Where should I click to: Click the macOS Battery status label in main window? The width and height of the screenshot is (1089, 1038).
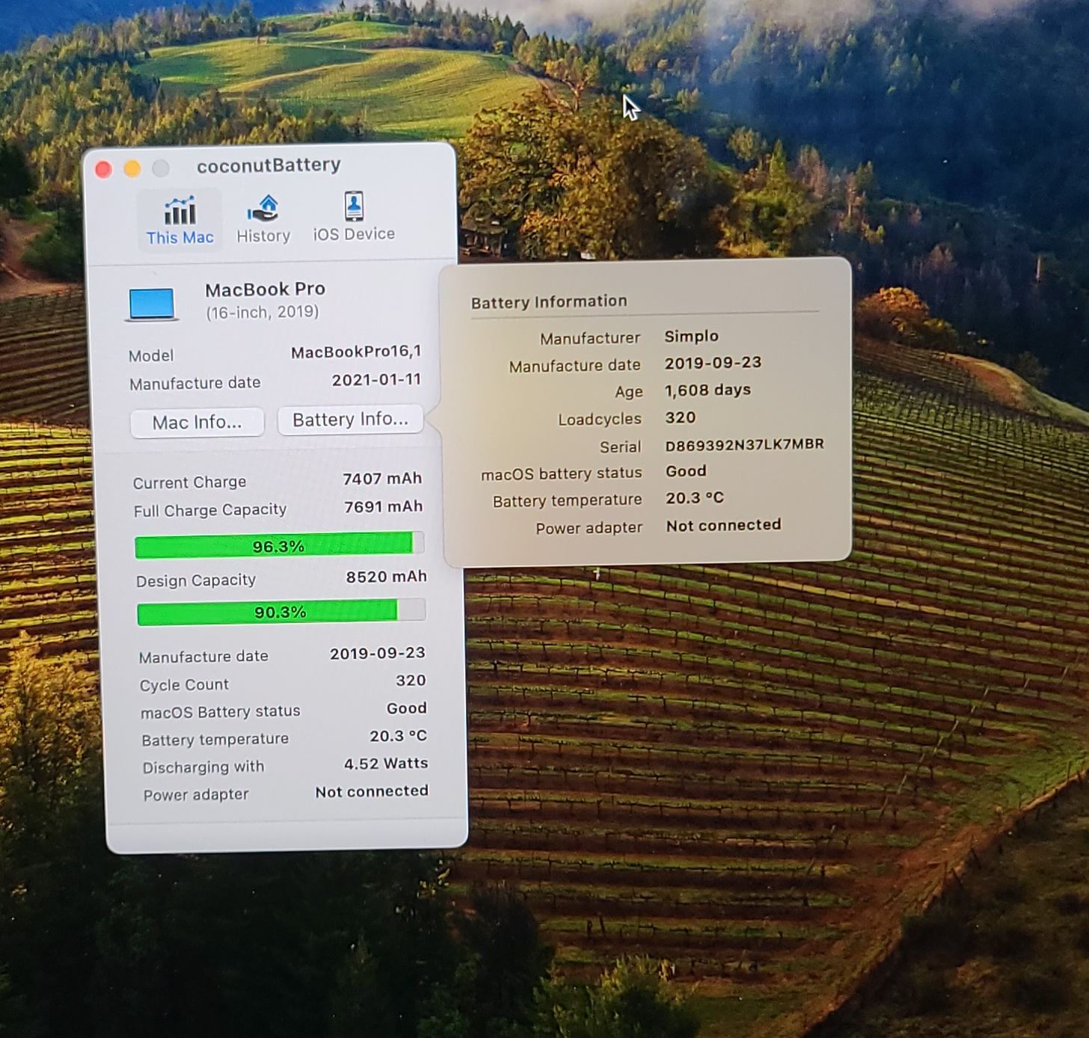click(221, 712)
